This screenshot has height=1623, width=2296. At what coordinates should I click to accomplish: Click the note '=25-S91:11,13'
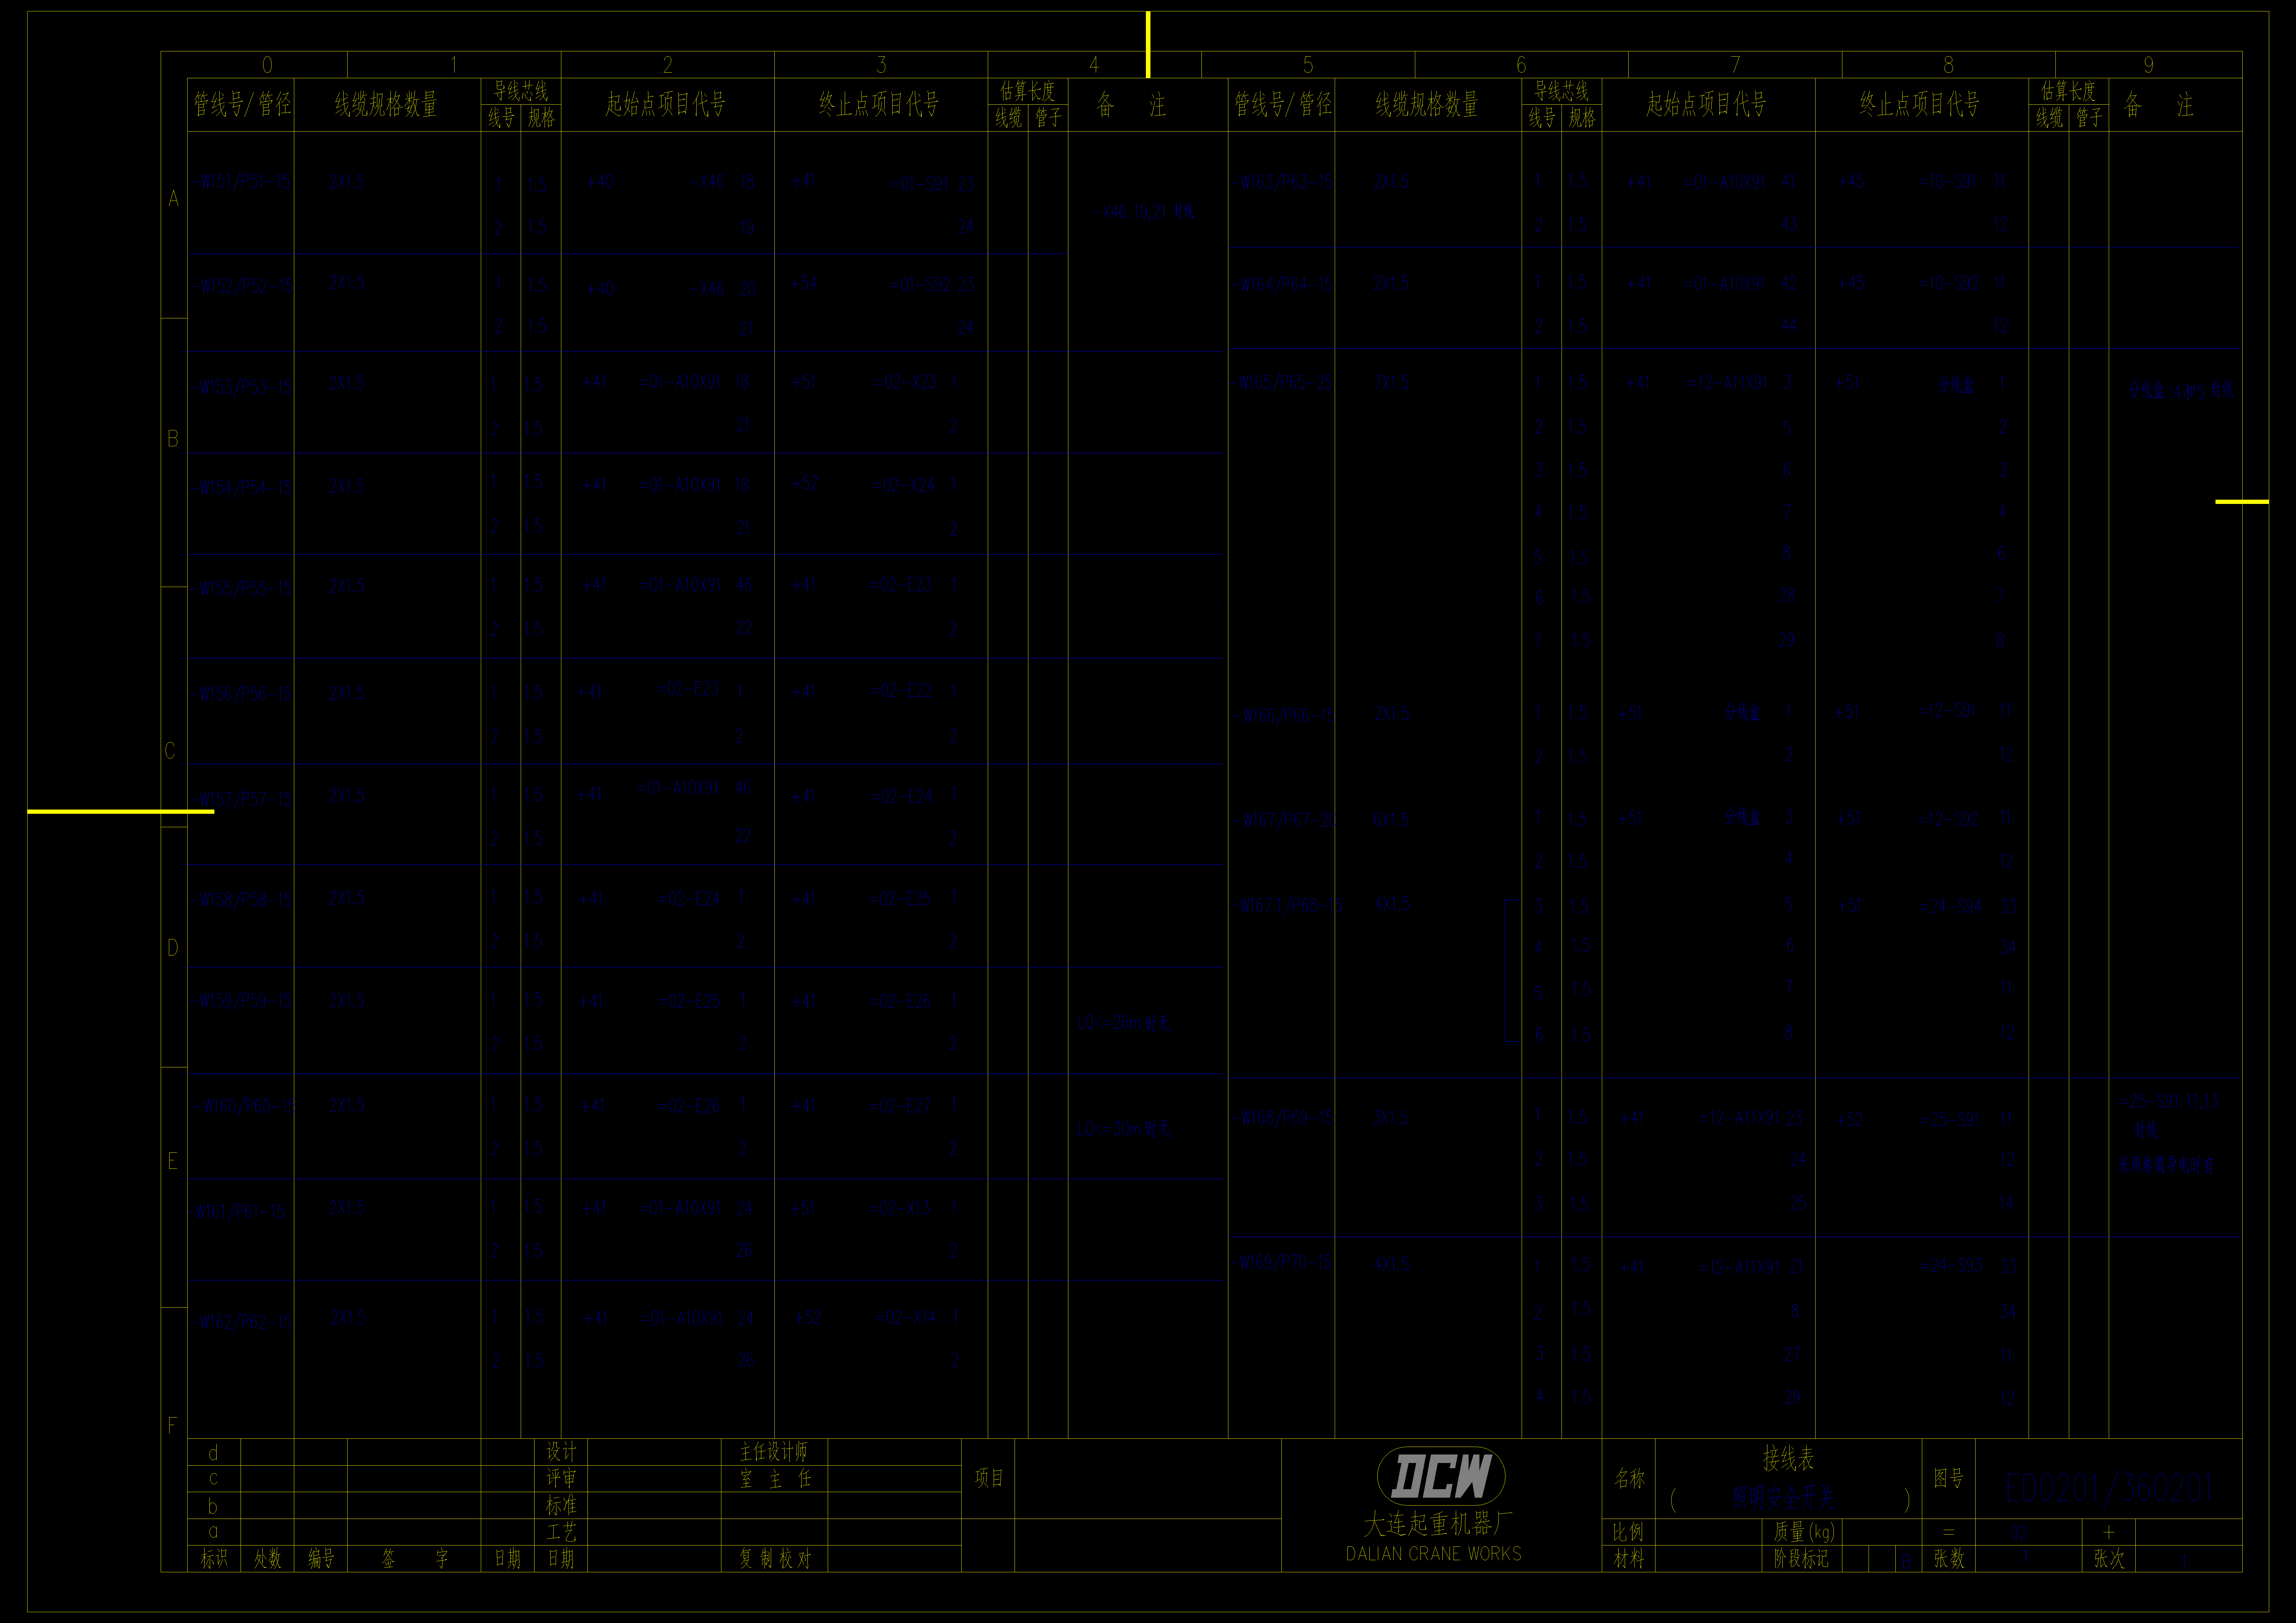(2169, 1101)
